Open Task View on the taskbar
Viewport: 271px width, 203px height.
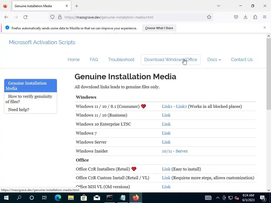pyautogui.click(x=44, y=198)
